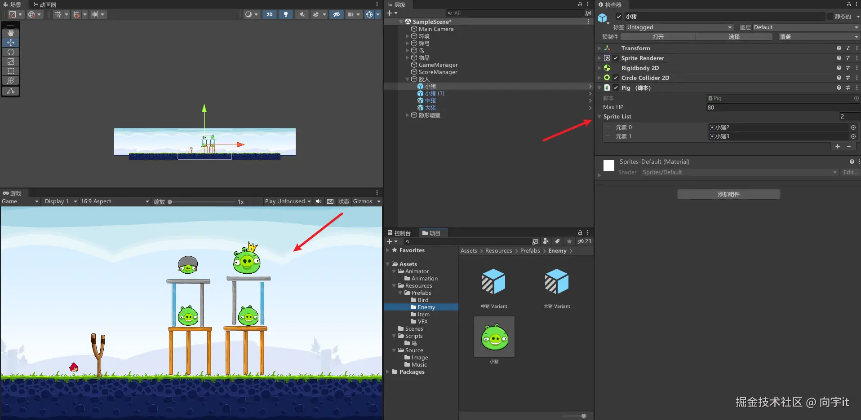Click the scene audio mute icon

(302, 14)
